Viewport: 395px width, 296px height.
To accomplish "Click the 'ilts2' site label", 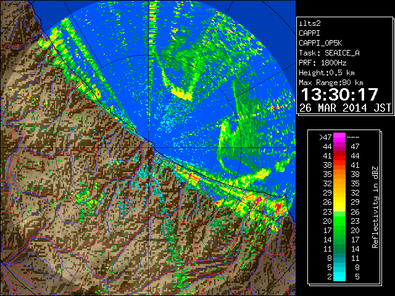I will click(x=310, y=23).
